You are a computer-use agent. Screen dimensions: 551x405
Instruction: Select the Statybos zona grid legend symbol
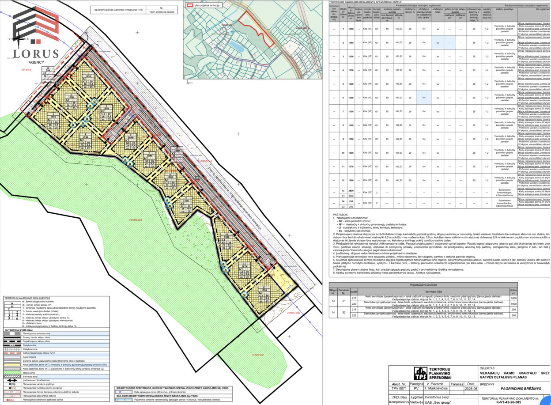point(12,349)
